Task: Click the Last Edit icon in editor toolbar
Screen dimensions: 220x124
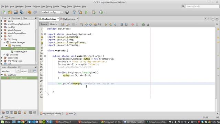Action: coord(63,24)
